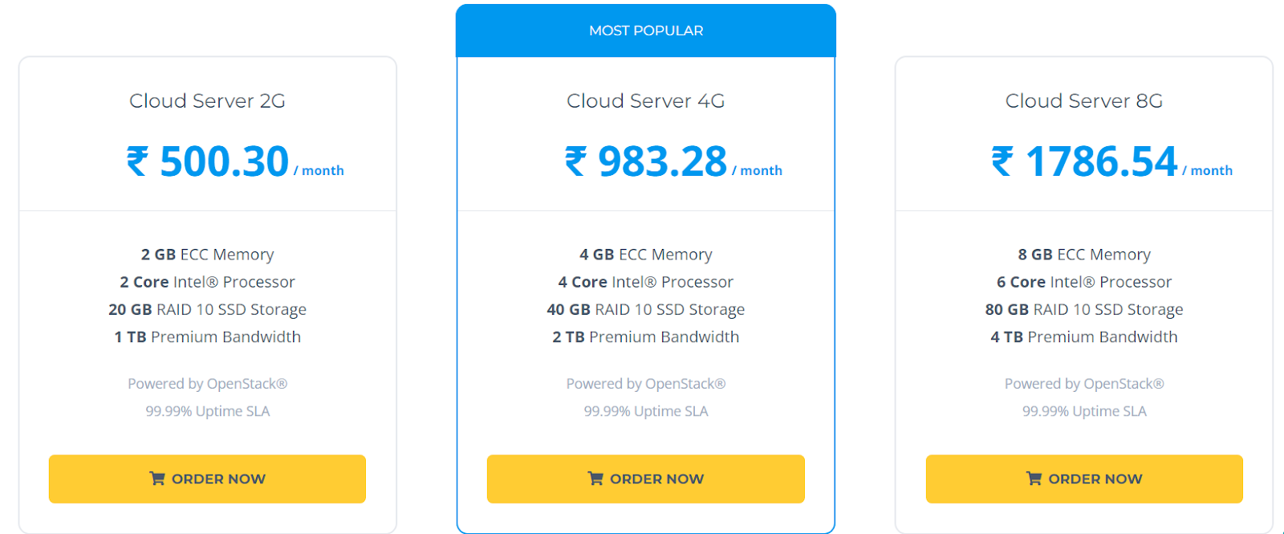Image resolution: width=1284 pixels, height=534 pixels.
Task: Click 4 TB Premium Bandwidth text
Action: 1084,337
